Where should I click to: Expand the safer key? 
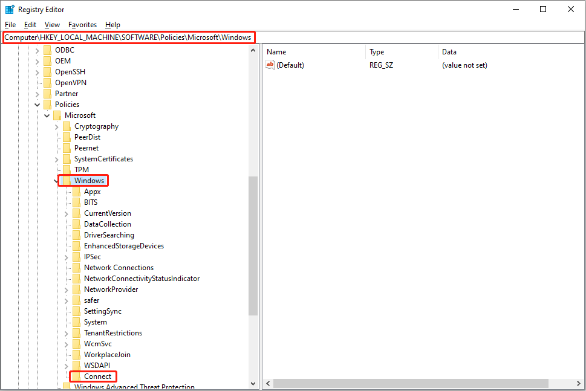click(66, 301)
